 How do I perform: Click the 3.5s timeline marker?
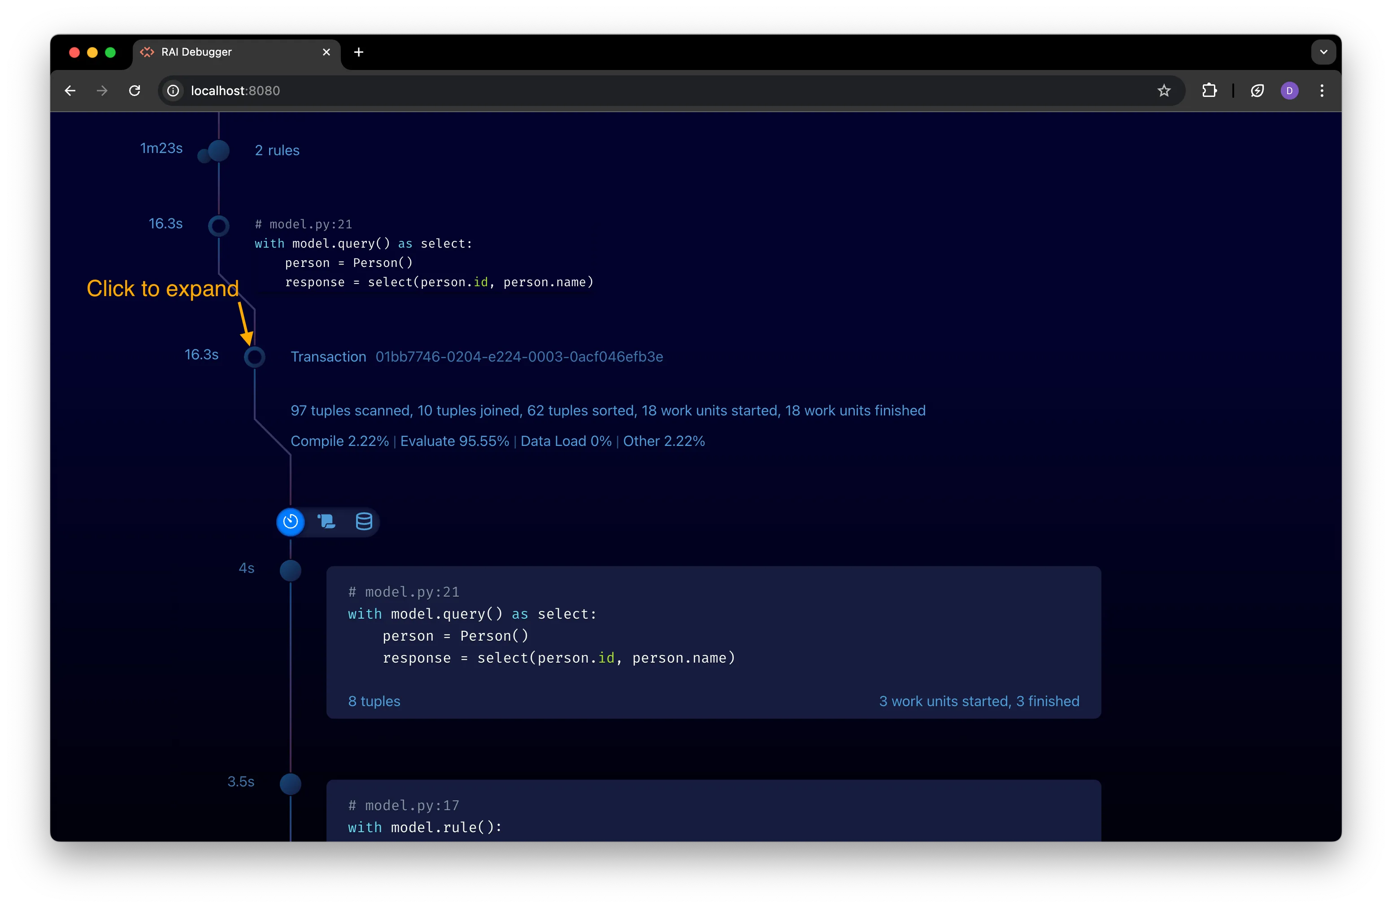[x=290, y=784]
